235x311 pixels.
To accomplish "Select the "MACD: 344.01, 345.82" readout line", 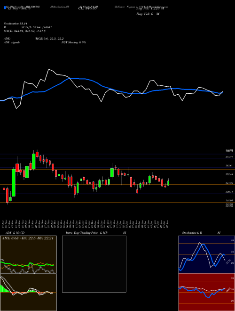I will tap(25, 31).
